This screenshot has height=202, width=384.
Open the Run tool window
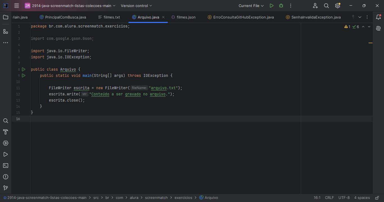6,154
